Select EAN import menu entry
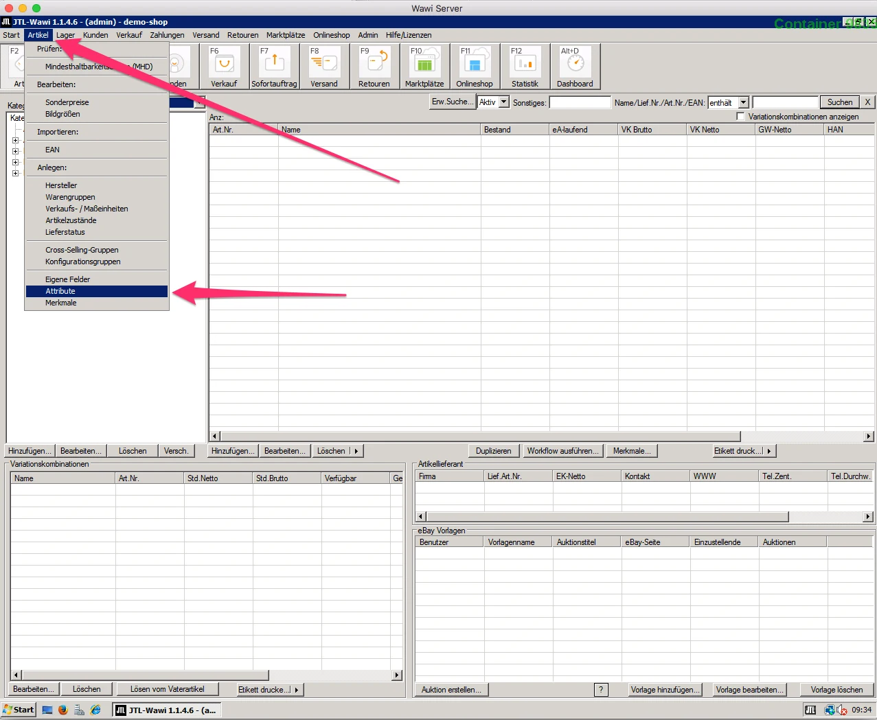 tap(97, 150)
